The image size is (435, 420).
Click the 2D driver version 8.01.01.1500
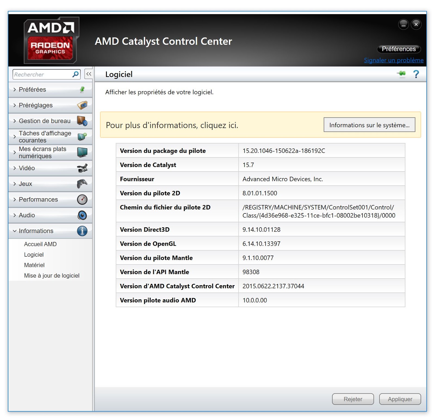[x=260, y=193]
